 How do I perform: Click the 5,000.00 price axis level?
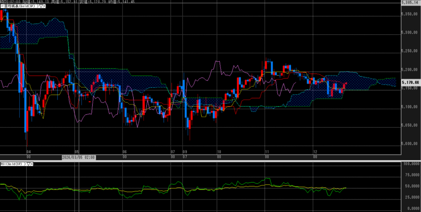(x=411, y=144)
